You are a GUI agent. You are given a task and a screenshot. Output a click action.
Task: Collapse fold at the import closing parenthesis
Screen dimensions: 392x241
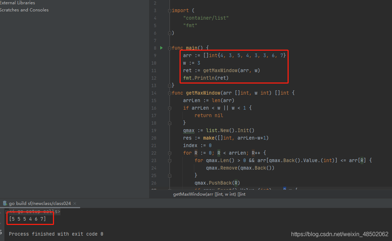(170, 33)
